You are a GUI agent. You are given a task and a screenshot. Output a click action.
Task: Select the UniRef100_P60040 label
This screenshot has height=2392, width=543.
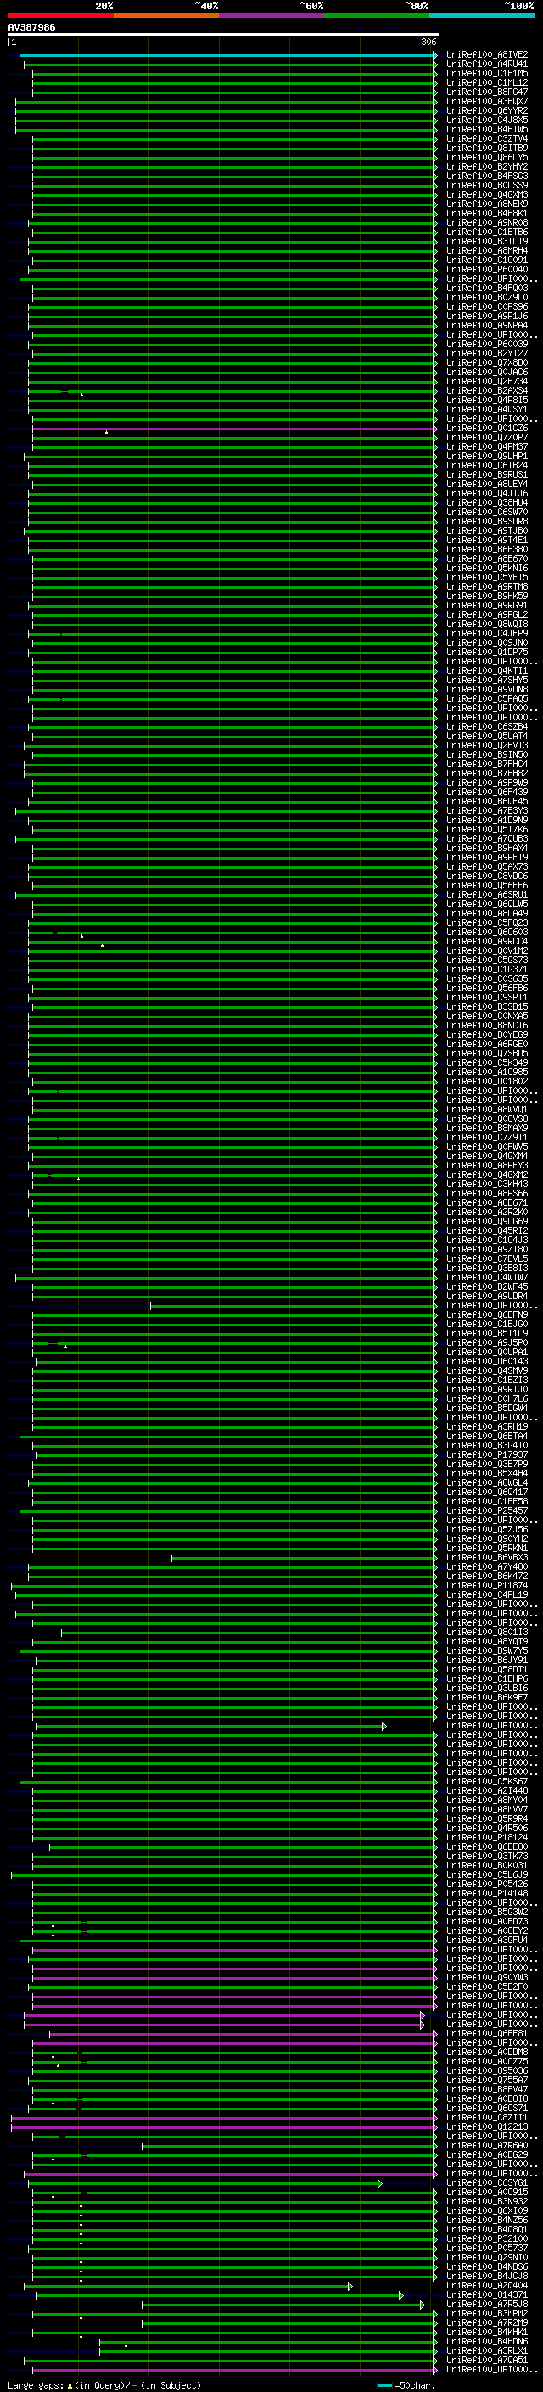coord(486,269)
